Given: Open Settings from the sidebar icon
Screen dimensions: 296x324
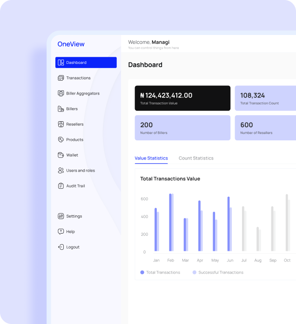Looking at the screenshot, I should point(61,216).
